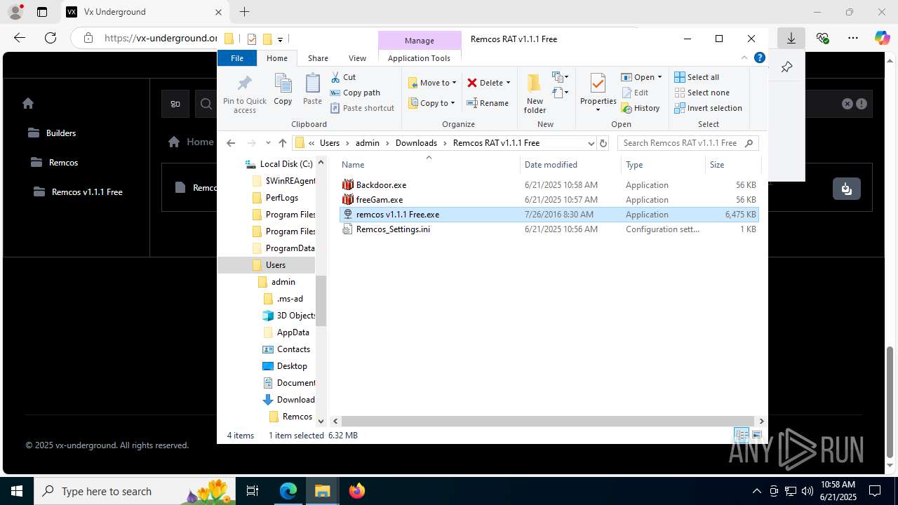This screenshot has height=505, width=898.
Task: Open recent locations dropdown arrow
Action: tap(267, 143)
